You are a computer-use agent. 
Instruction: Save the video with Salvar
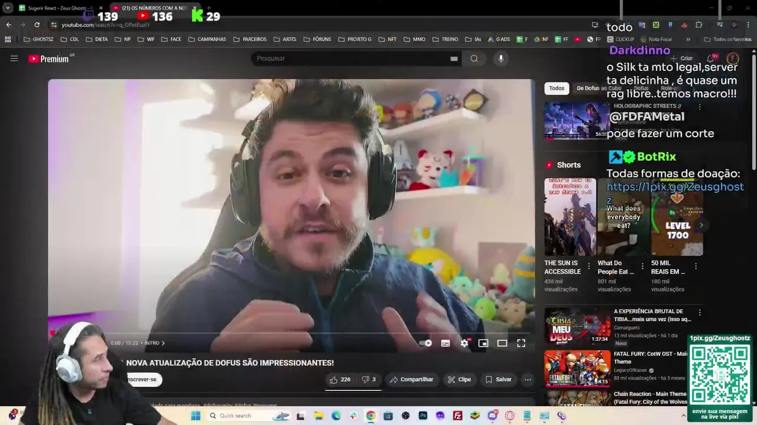499,380
